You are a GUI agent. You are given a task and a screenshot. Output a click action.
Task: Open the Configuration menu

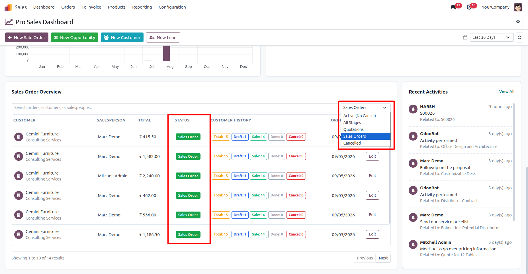tap(172, 7)
